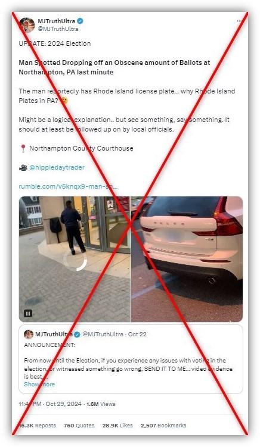Click verified badge in the quoted tweet

coord(77,335)
